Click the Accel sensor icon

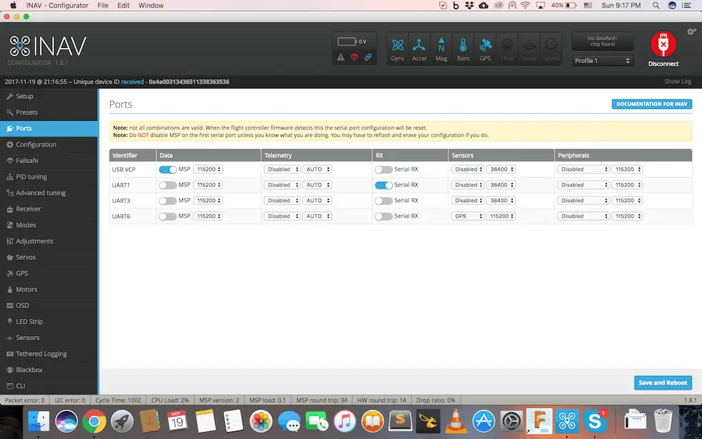pos(419,49)
